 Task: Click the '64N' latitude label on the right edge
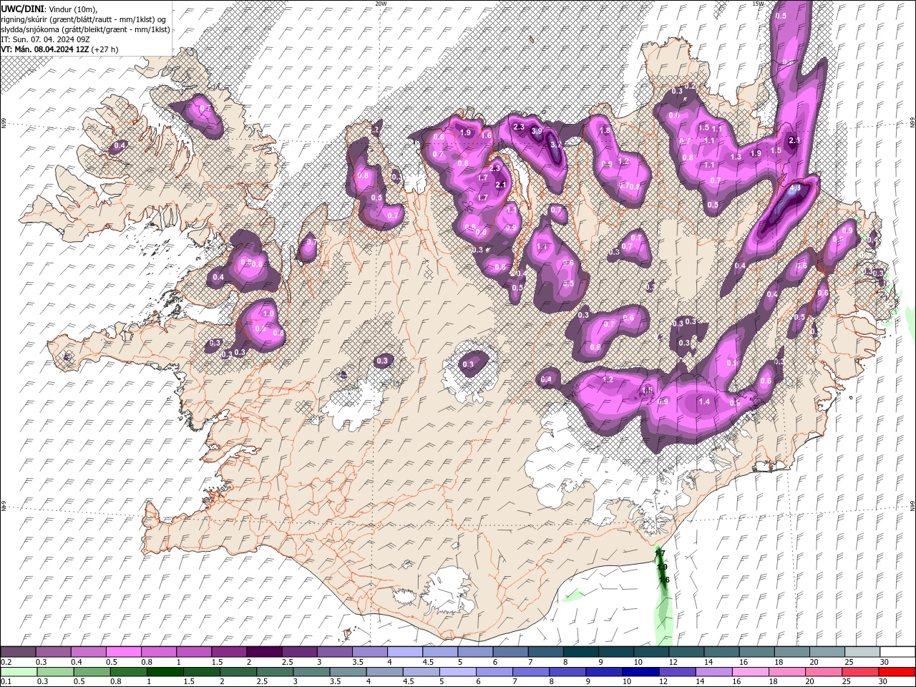pos(912,505)
